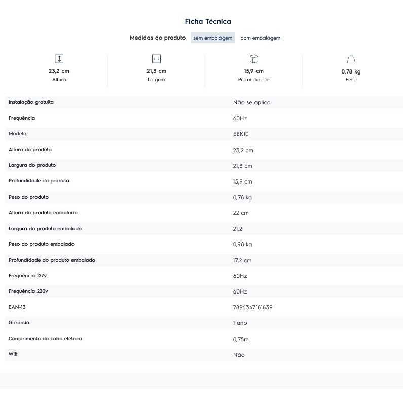Image resolution: width=403 pixels, height=403 pixels.
Task: Click the weight (Peso) icon
Action: tap(351, 59)
